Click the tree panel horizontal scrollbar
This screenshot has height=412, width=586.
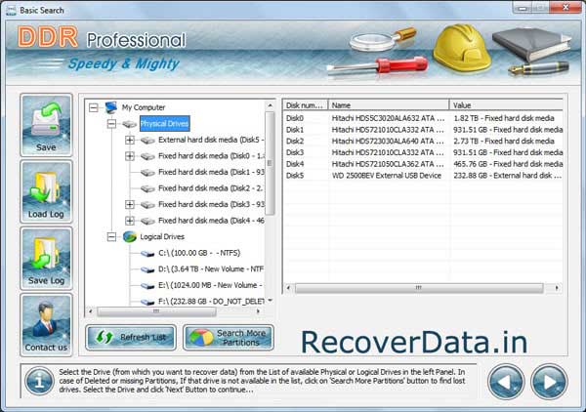coord(176,312)
